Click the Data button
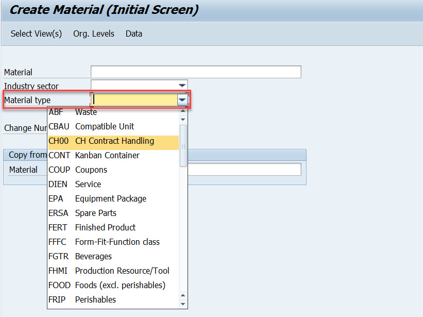 134,34
